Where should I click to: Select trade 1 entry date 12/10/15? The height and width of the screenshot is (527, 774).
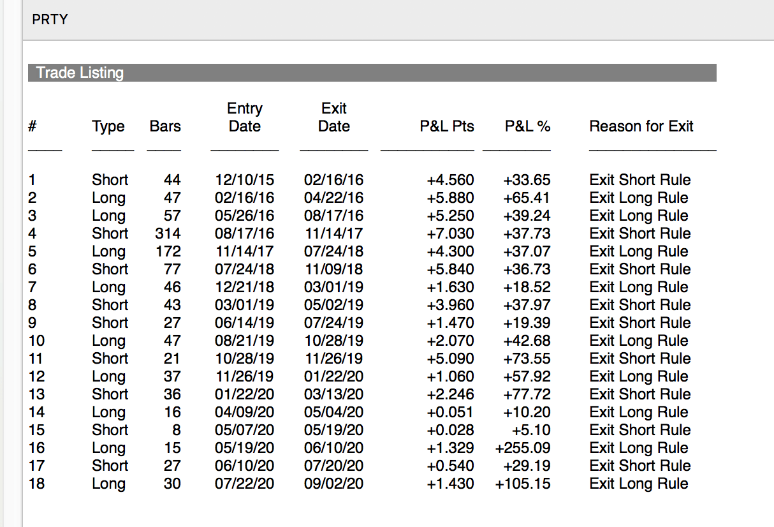(244, 180)
